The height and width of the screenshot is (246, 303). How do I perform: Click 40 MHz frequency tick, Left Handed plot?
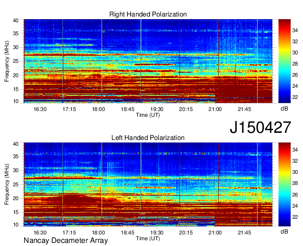pos(16,144)
